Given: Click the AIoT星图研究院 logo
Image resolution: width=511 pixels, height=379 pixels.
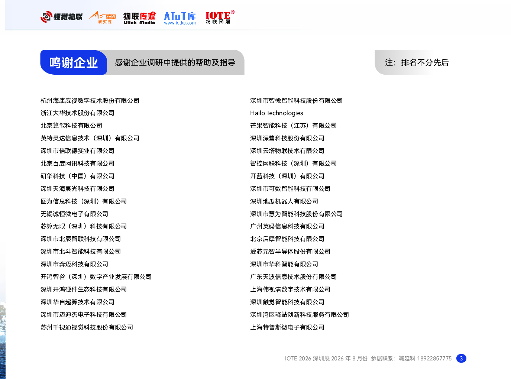Looking at the screenshot, I should click(103, 17).
